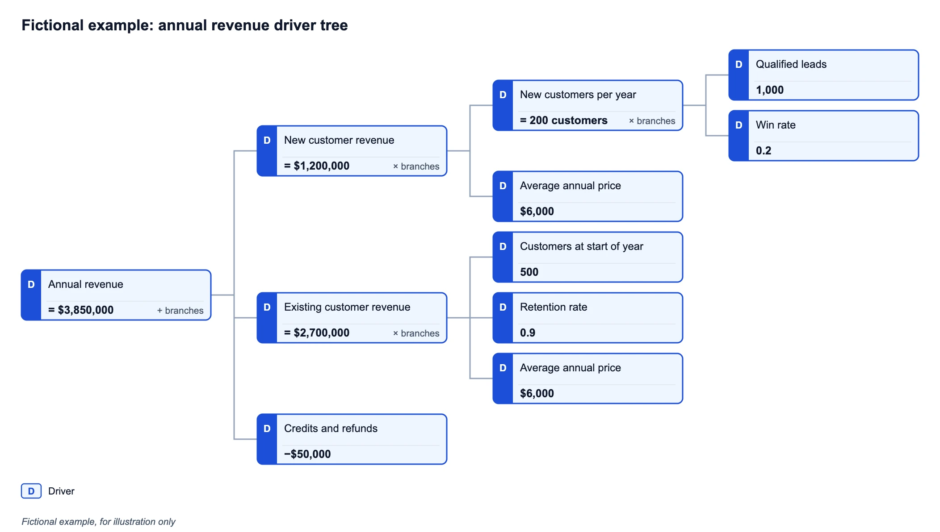Click the '500' customers value
Image resolution: width=940 pixels, height=532 pixels.
click(x=529, y=272)
